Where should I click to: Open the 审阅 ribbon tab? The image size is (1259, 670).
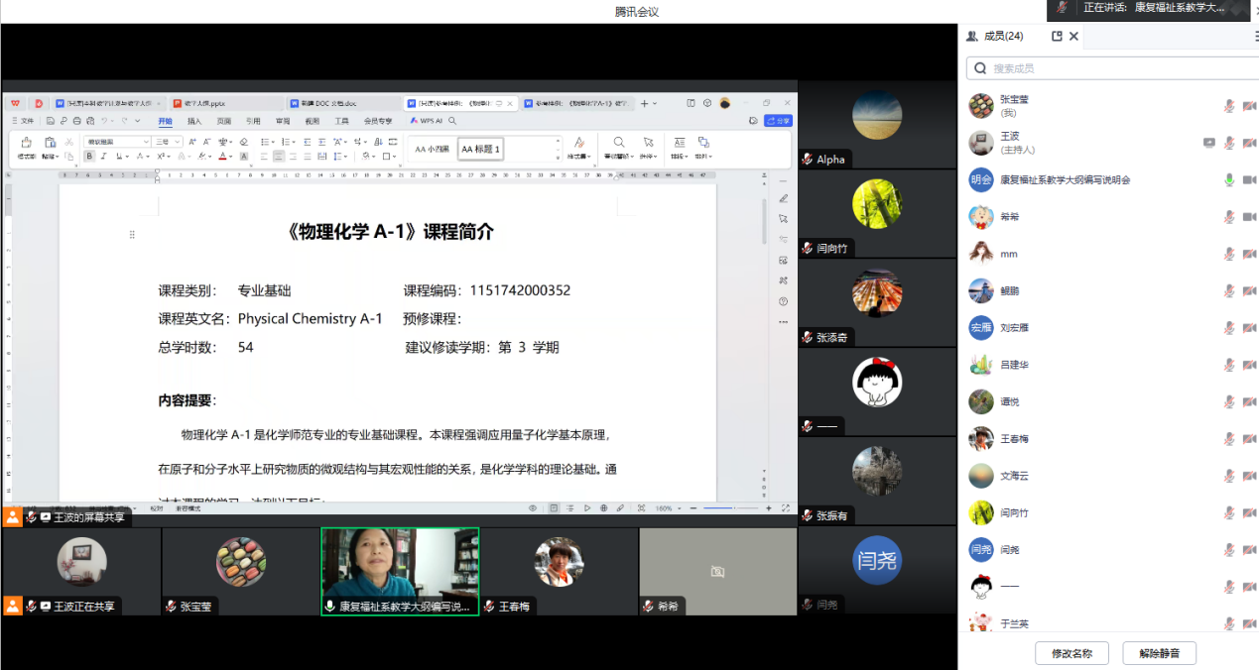(283, 121)
